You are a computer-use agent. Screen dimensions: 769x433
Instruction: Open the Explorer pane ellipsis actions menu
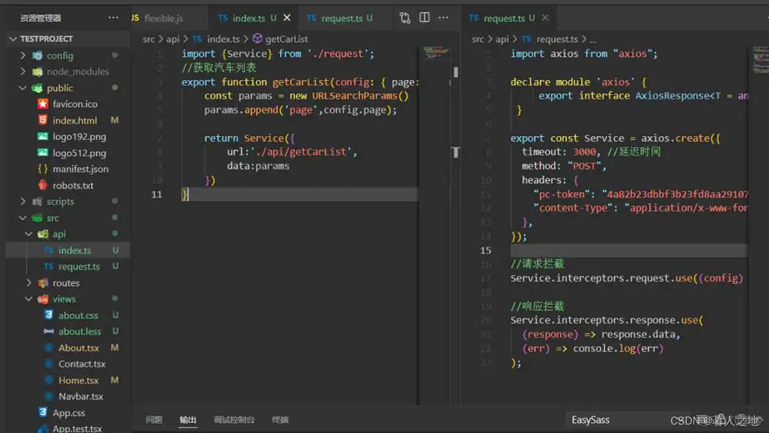tap(113, 18)
